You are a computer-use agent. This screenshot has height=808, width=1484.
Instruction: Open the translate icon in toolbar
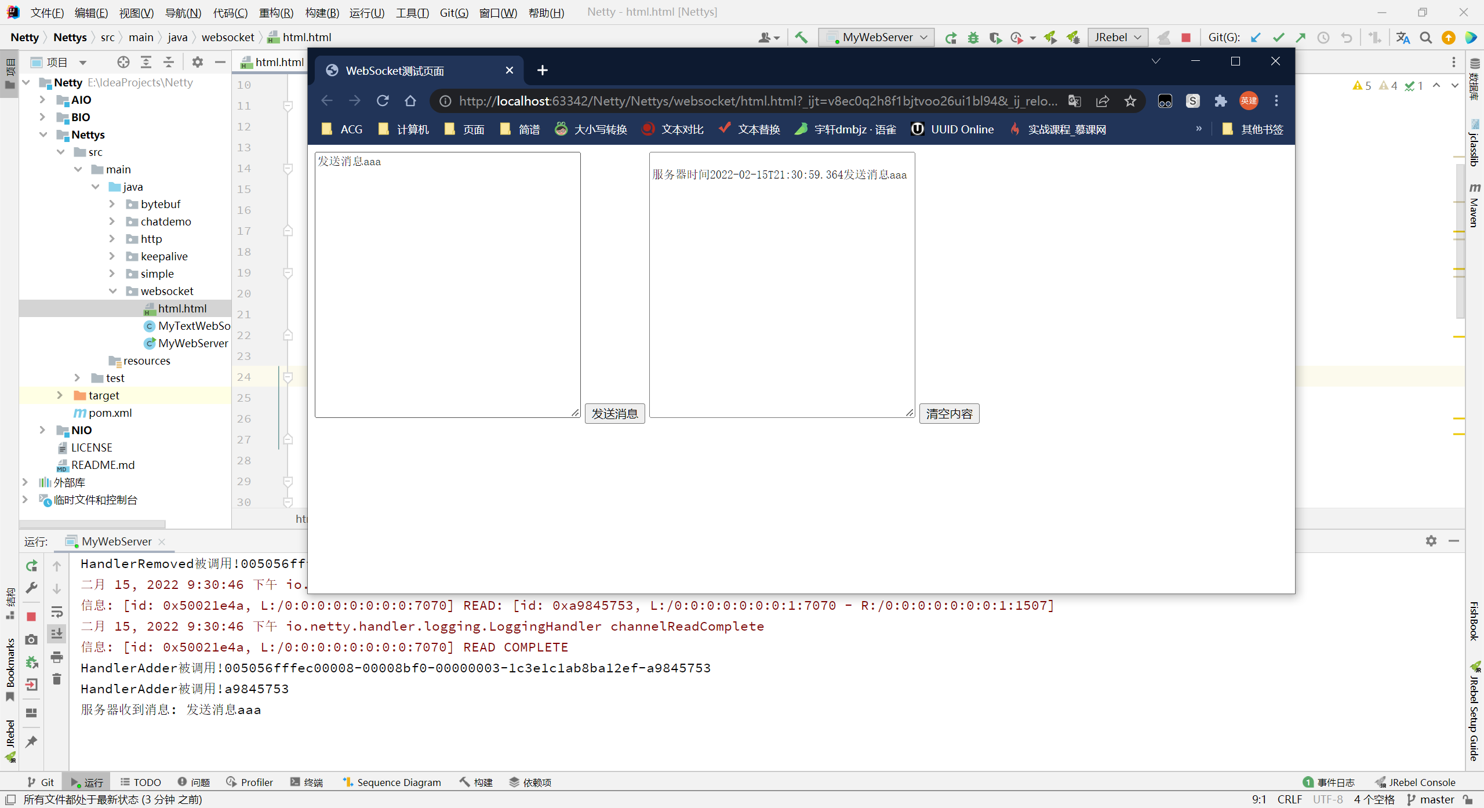point(1403,38)
